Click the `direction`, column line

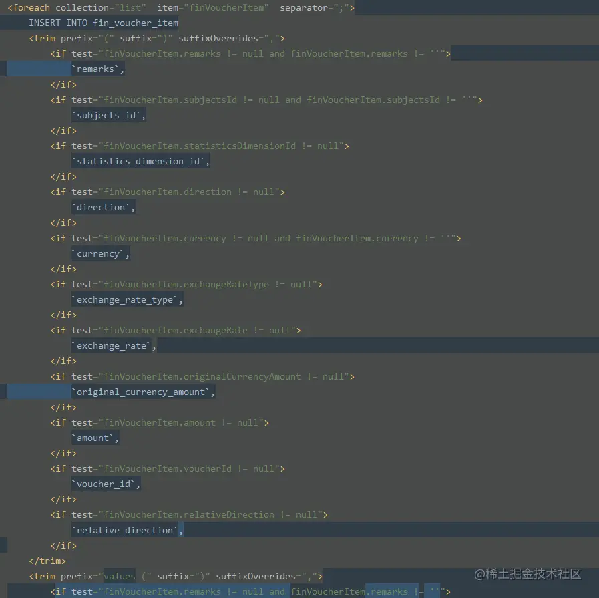(103, 208)
